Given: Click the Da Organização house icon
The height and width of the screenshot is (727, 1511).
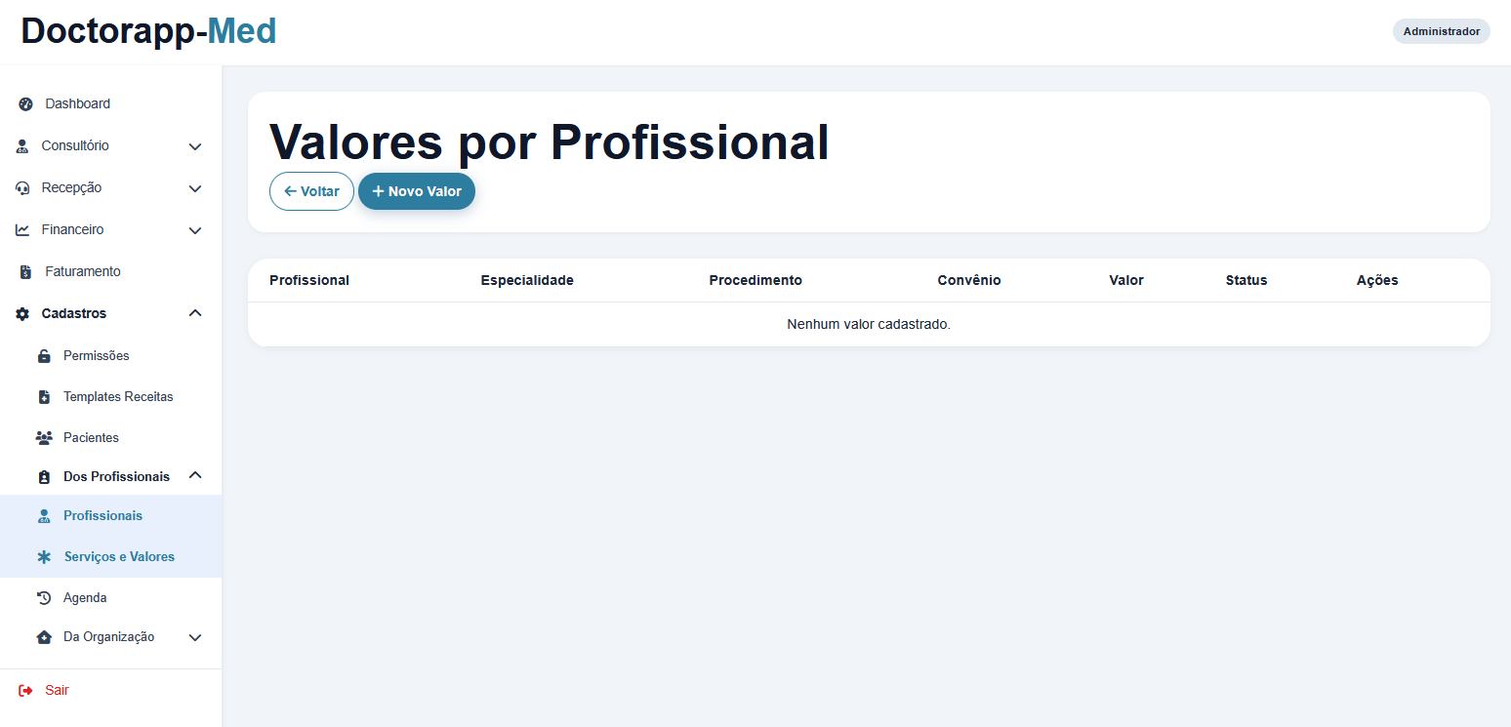Looking at the screenshot, I should coord(44,638).
